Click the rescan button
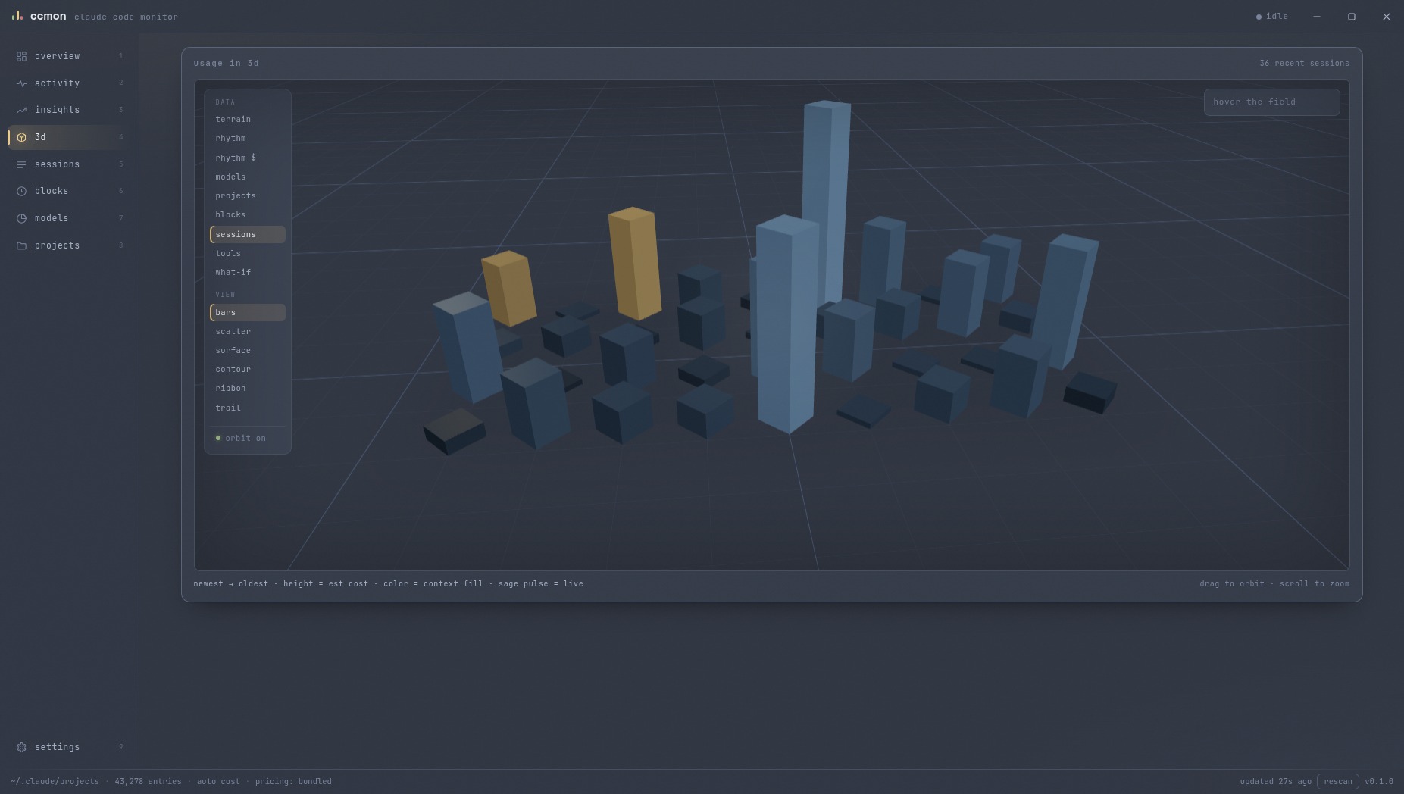 tap(1337, 781)
